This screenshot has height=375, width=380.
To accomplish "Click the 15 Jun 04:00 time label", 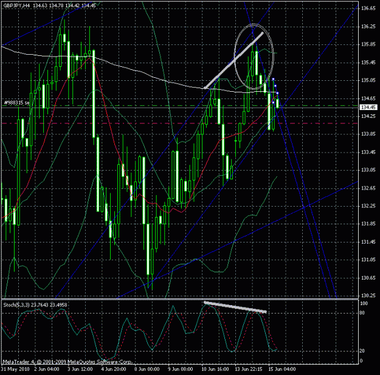I will 282,369.
